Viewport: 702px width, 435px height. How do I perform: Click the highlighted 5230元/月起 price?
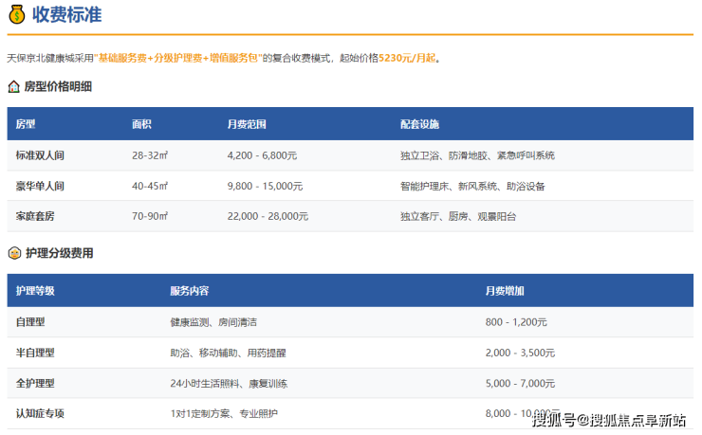pos(407,58)
